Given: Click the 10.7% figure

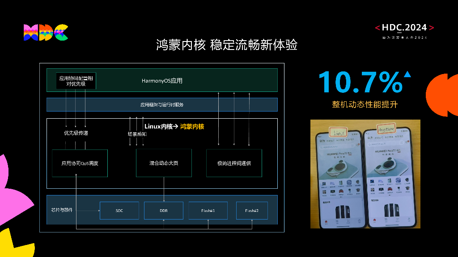Looking at the screenshot, I should point(360,82).
